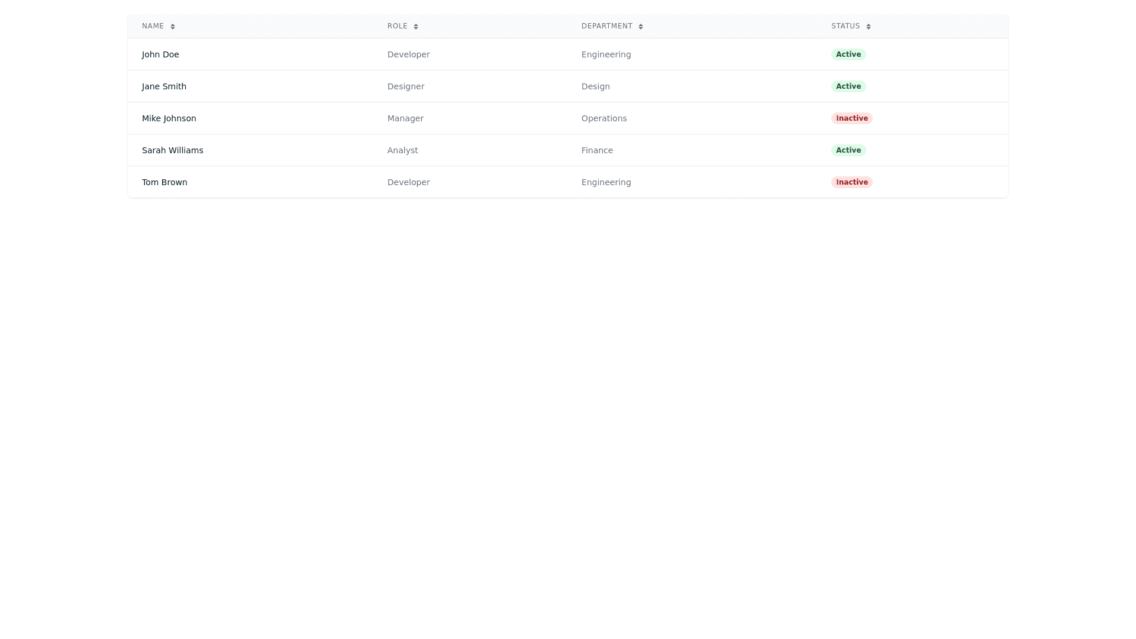Image resolution: width=1136 pixels, height=639 pixels.
Task: Click the sort arrows next to Role
Action: tap(416, 27)
